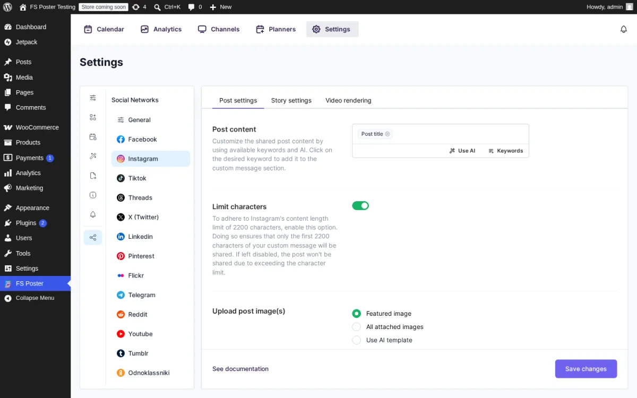The height and width of the screenshot is (398, 637).
Task: Select Facebook in Social Networks list
Action: point(151,139)
